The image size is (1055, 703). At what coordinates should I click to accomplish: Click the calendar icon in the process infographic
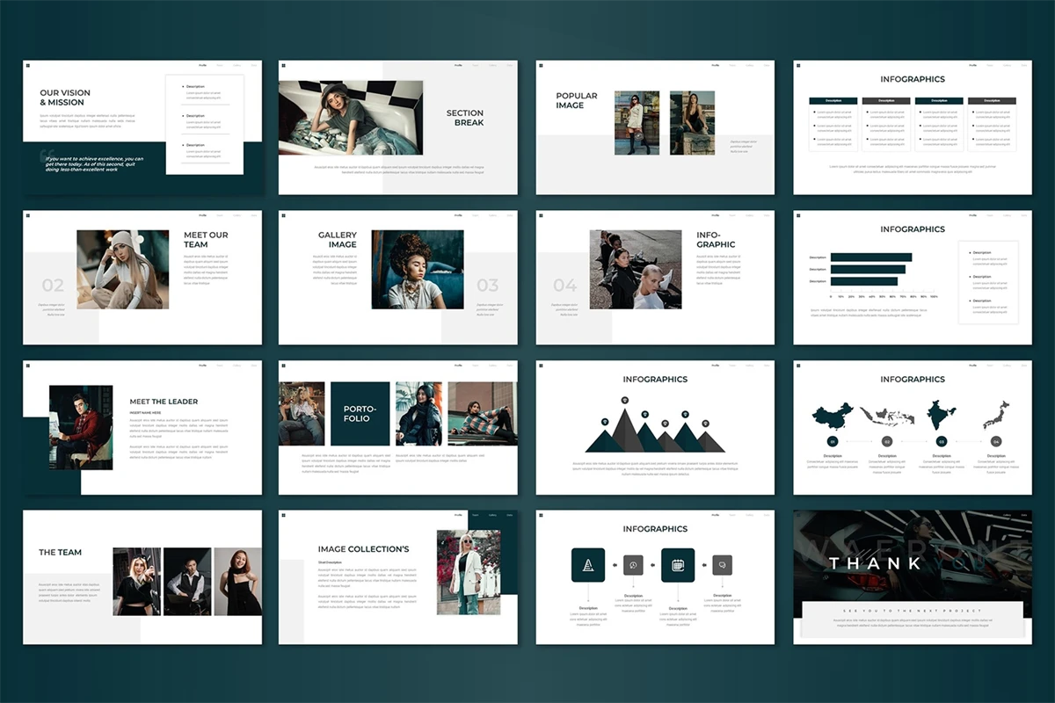678,565
